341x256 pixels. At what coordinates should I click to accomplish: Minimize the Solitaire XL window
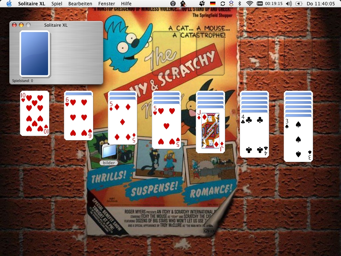pos(21,25)
